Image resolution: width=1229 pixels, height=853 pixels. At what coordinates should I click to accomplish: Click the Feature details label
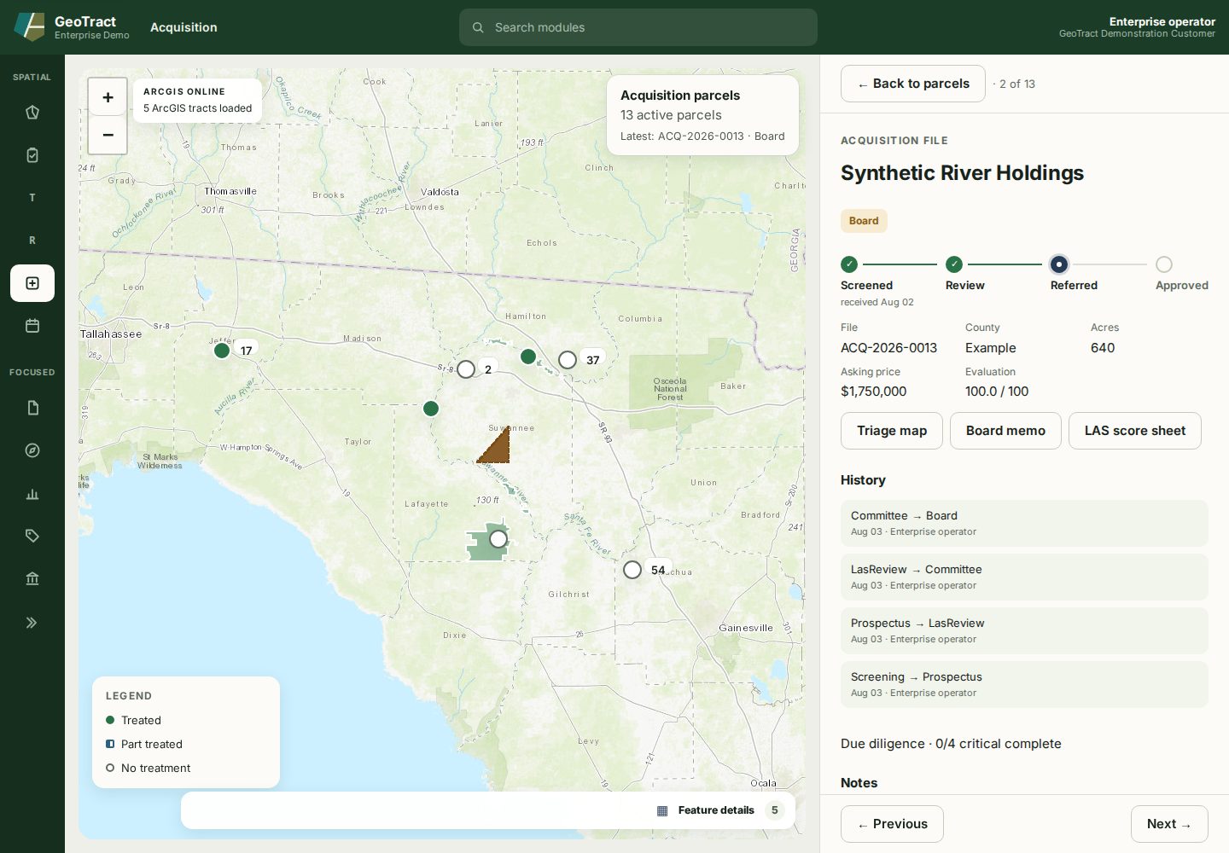716,810
